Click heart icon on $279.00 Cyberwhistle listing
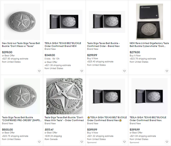Screen dimensions: 171x146 (x=167, y=71)
